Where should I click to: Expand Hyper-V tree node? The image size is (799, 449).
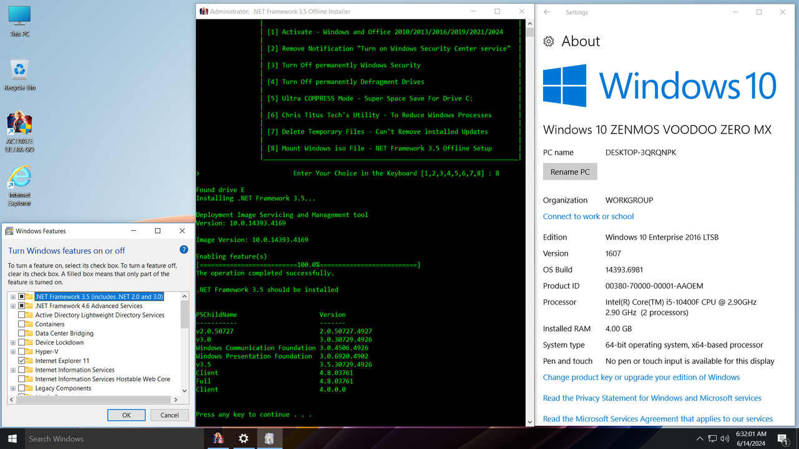pos(13,352)
